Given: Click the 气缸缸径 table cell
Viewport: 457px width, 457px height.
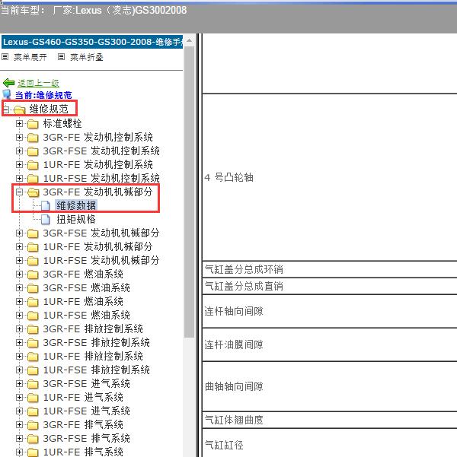Looking at the screenshot, I should click(329, 443).
